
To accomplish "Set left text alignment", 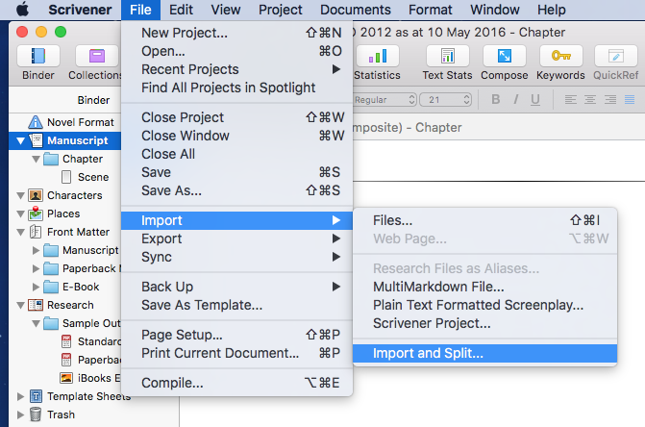I will (571, 100).
